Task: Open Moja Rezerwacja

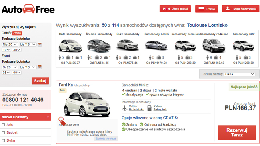Action: [240, 9]
